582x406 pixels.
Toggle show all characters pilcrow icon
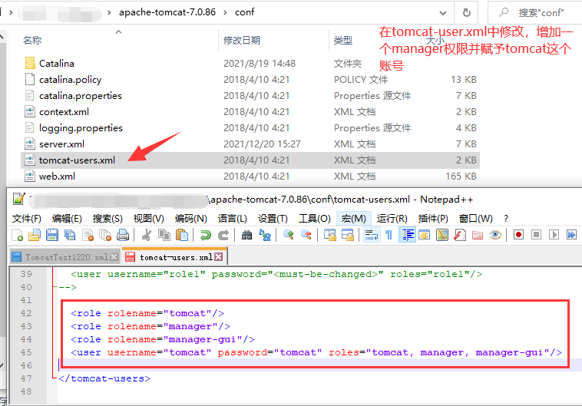389,235
